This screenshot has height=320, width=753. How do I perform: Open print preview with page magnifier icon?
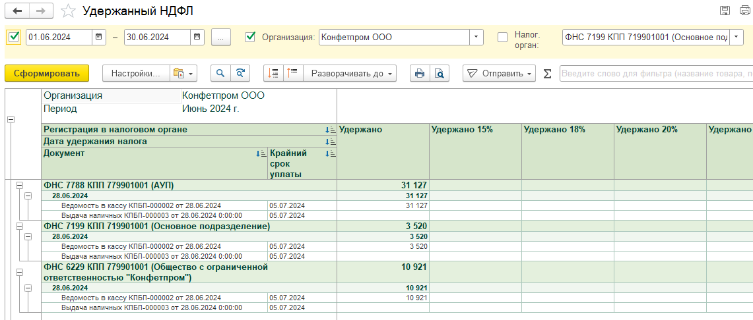pyautogui.click(x=439, y=73)
